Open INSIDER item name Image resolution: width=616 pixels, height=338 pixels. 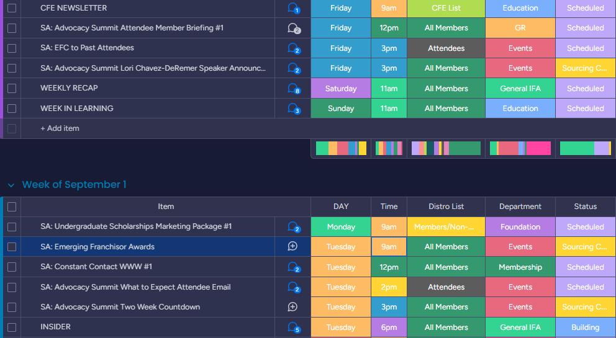(x=55, y=327)
